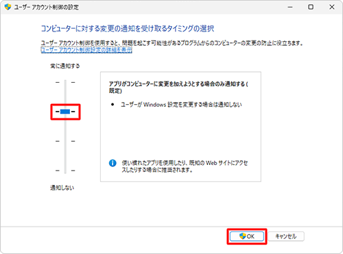Close the UAC settings window

tap(332, 7)
